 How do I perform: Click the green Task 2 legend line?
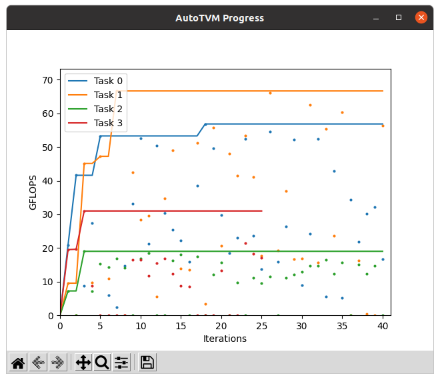pos(78,109)
